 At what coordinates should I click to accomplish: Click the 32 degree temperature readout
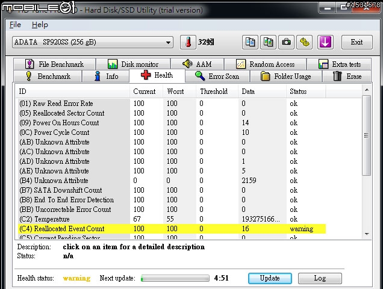click(x=206, y=42)
